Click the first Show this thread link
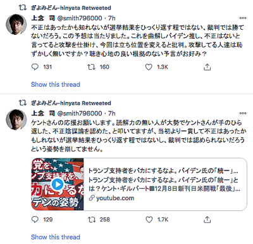 [x=56, y=84]
